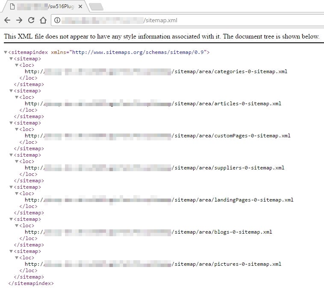This screenshot has width=324, height=288.
Task: Collapse the sitemap node containing categories-0-sitemap.xml
Action: (11, 59)
